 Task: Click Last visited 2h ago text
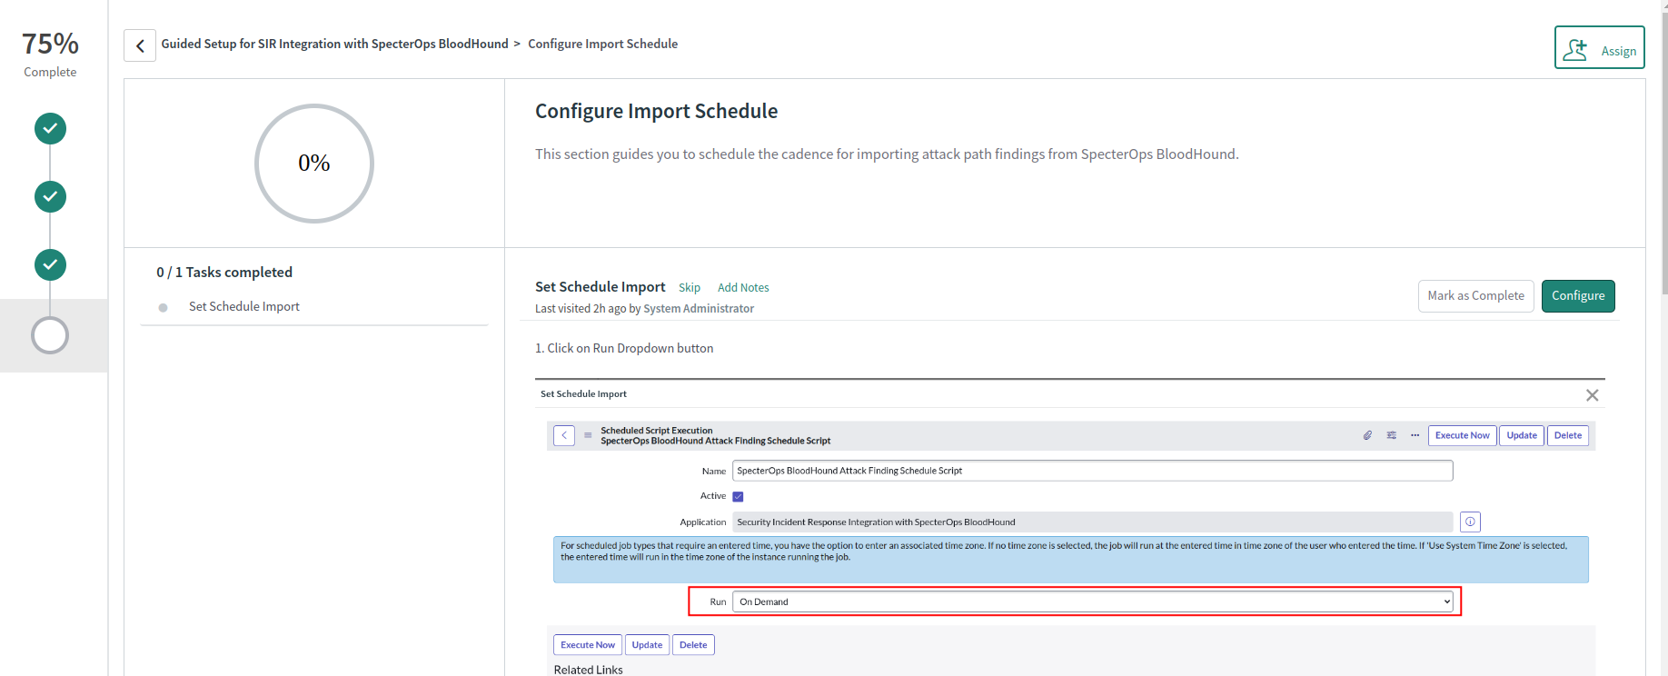(x=644, y=309)
